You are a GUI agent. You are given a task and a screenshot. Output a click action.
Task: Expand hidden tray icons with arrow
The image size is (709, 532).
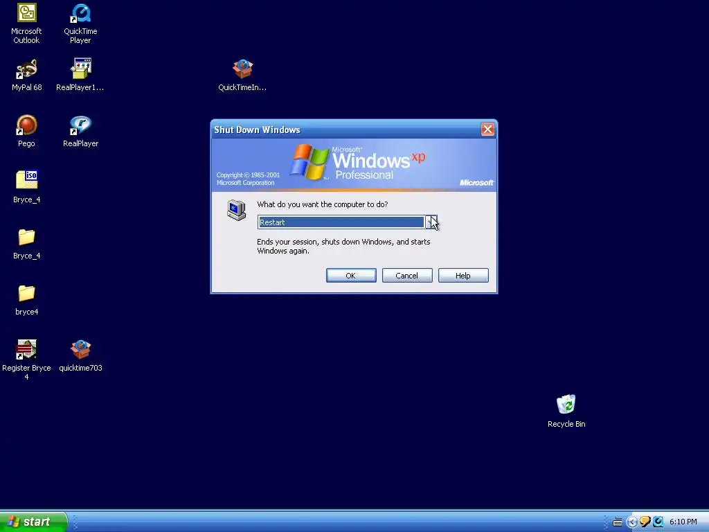click(631, 522)
